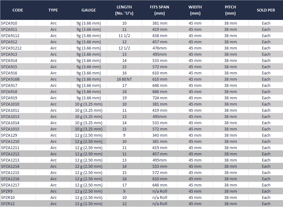Click gauge cell in SPZA1015 row

tap(89, 129)
